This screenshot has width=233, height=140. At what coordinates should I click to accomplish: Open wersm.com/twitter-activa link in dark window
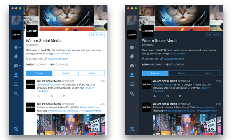point(180,110)
